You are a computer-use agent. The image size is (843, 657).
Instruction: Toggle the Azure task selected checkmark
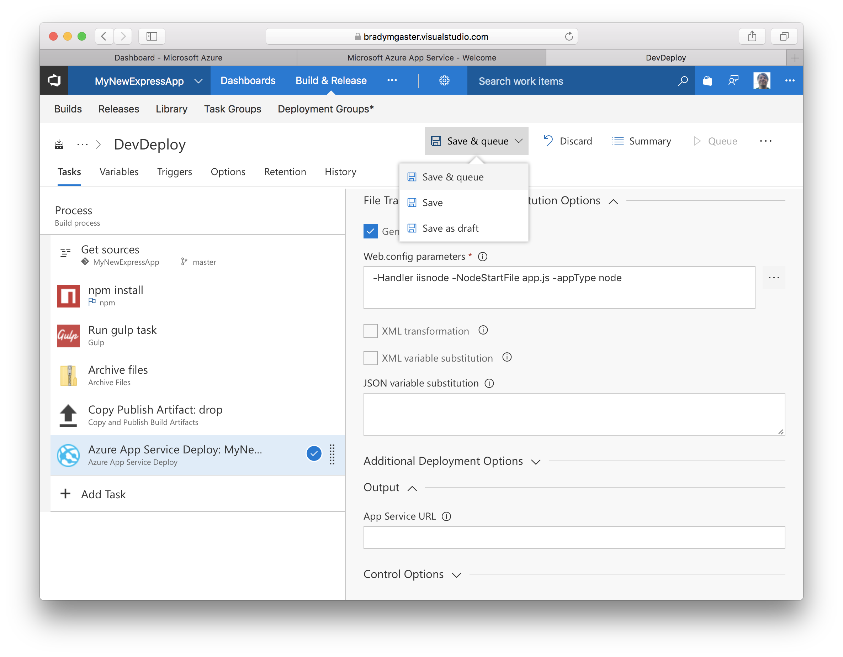pos(314,454)
